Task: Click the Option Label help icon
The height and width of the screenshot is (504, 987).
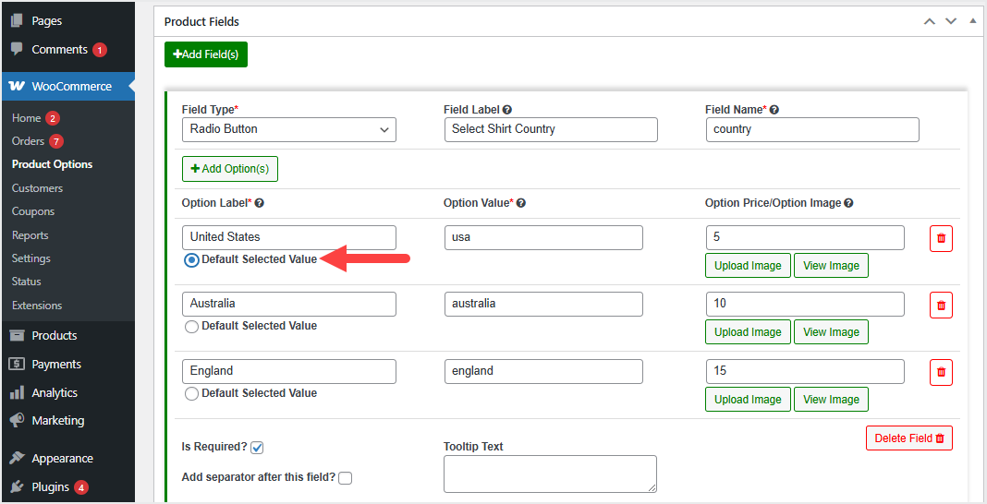Action: tap(260, 203)
